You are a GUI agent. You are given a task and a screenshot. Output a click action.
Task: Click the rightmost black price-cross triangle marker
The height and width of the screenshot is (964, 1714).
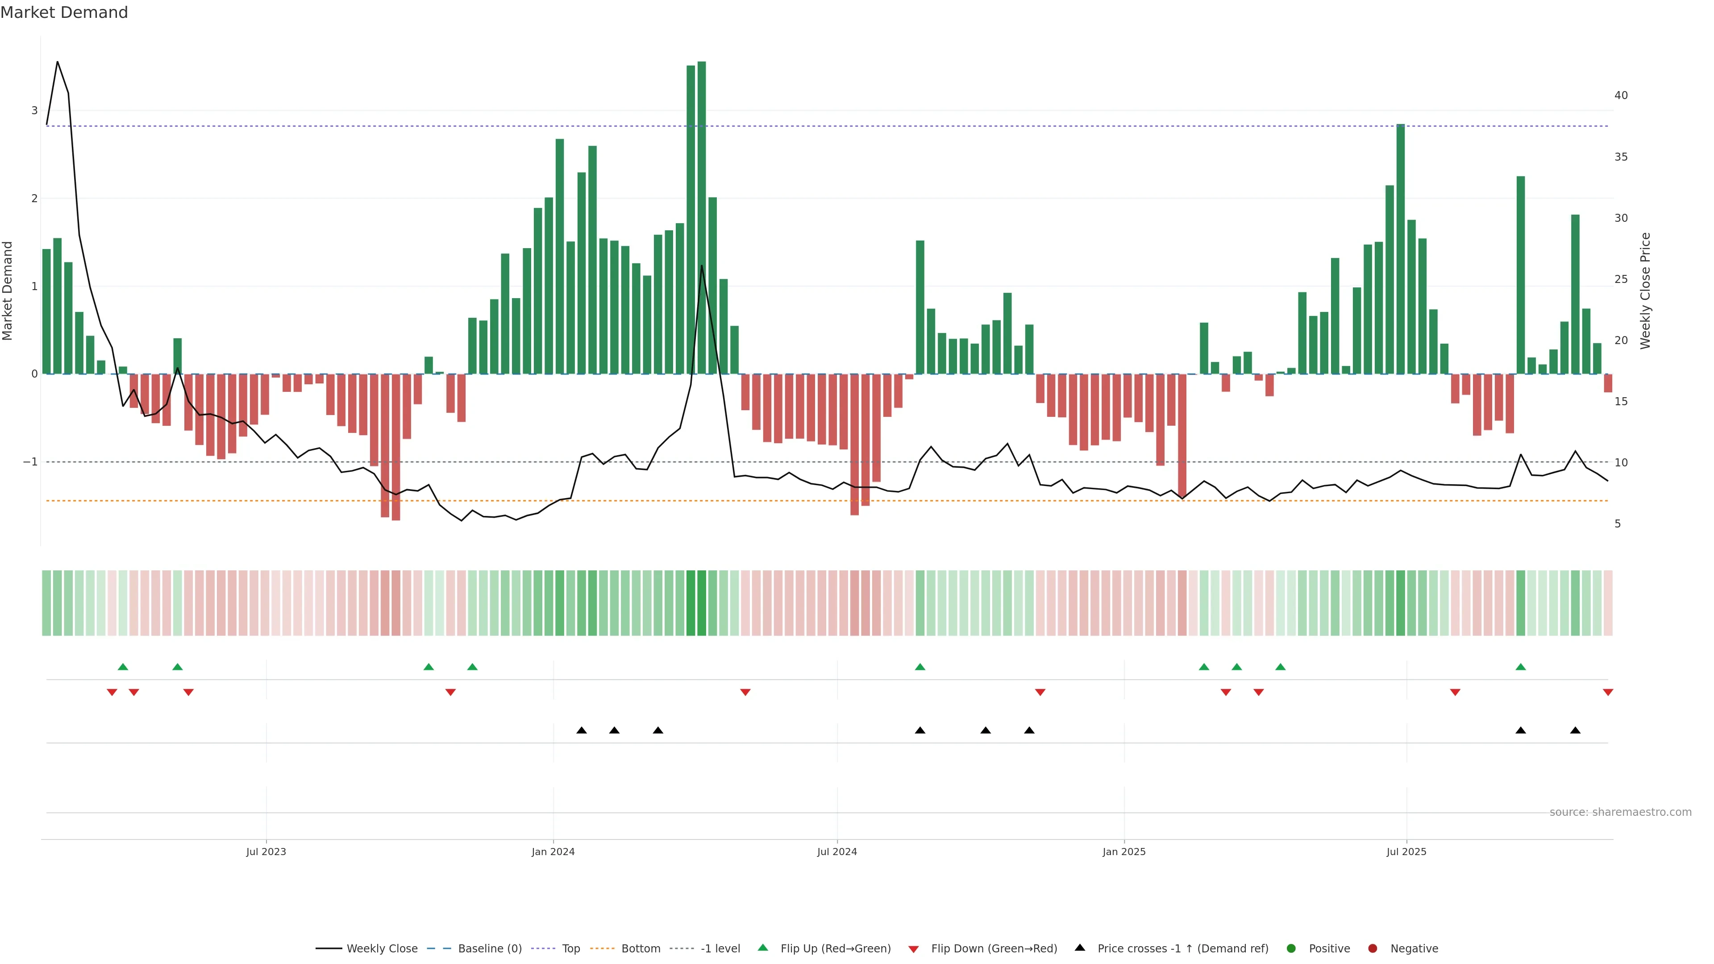pos(1575,731)
